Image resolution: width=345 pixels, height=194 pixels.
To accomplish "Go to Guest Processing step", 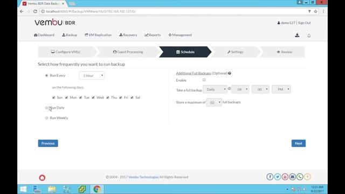I will coord(128,52).
